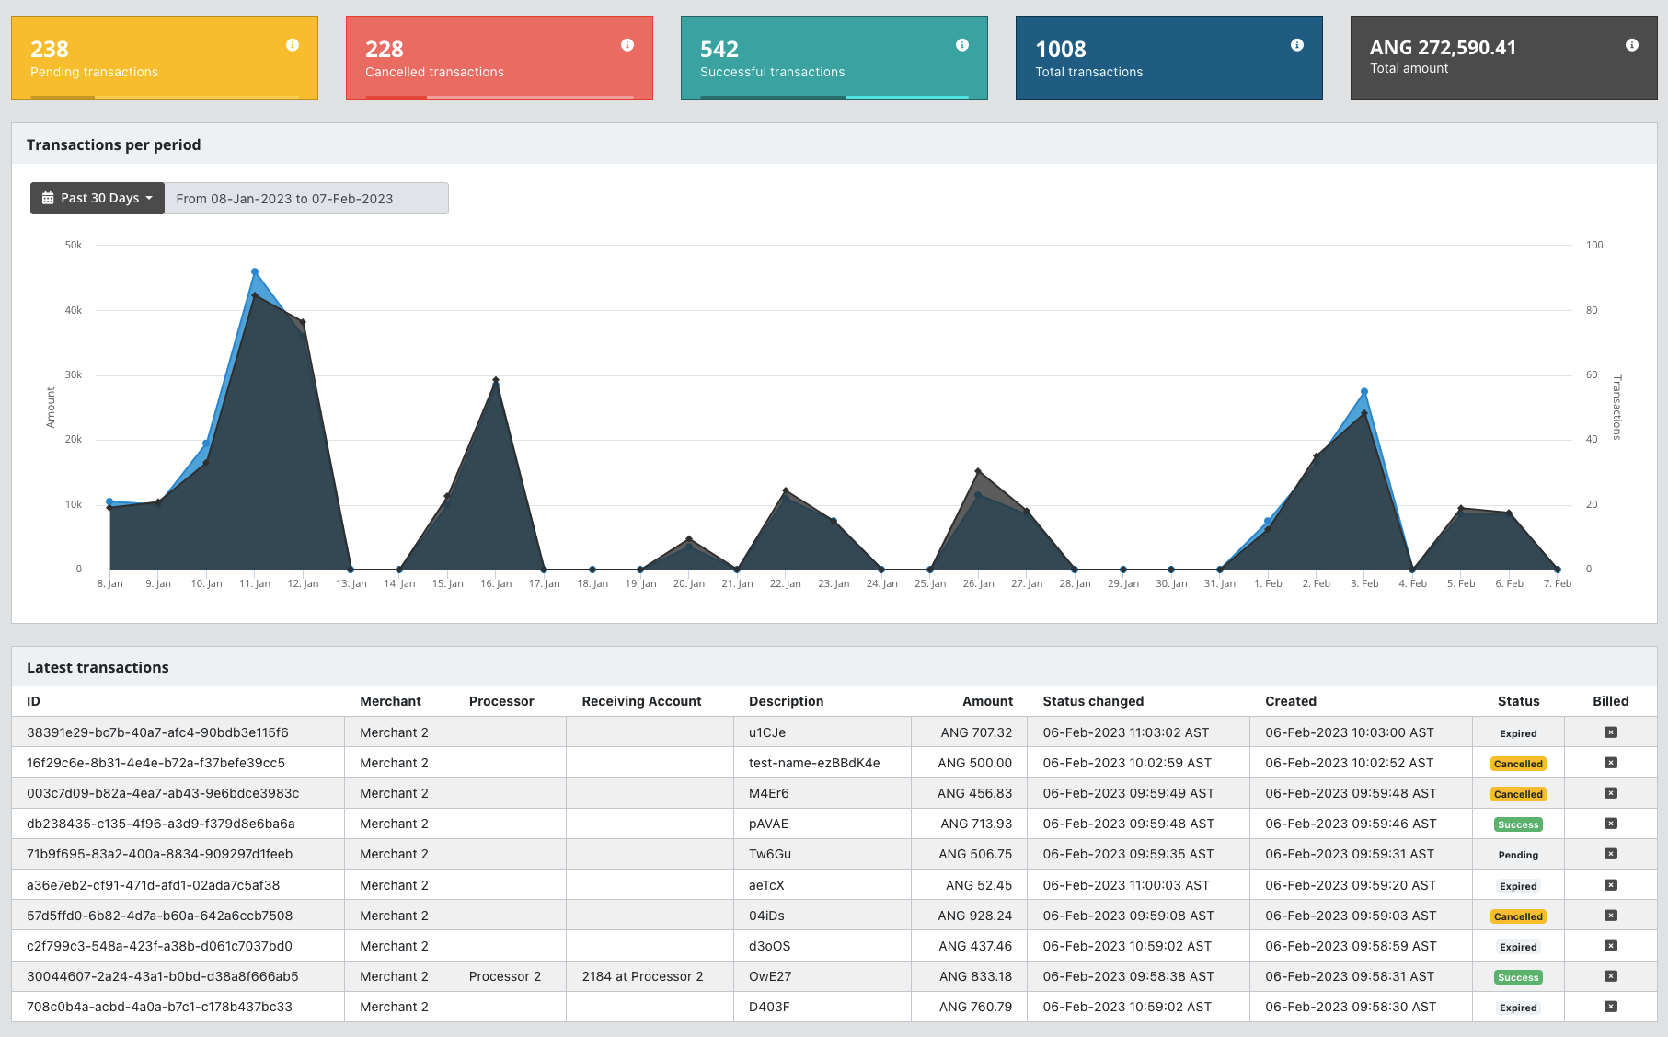Click created time 06-Feb-2023 10:03:00 AST
The image size is (1668, 1037).
tap(1350, 732)
